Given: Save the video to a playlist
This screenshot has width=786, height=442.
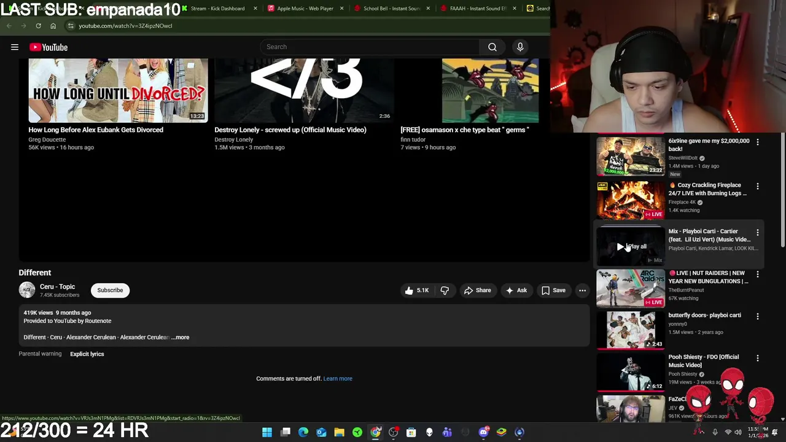Looking at the screenshot, I should pos(553,290).
